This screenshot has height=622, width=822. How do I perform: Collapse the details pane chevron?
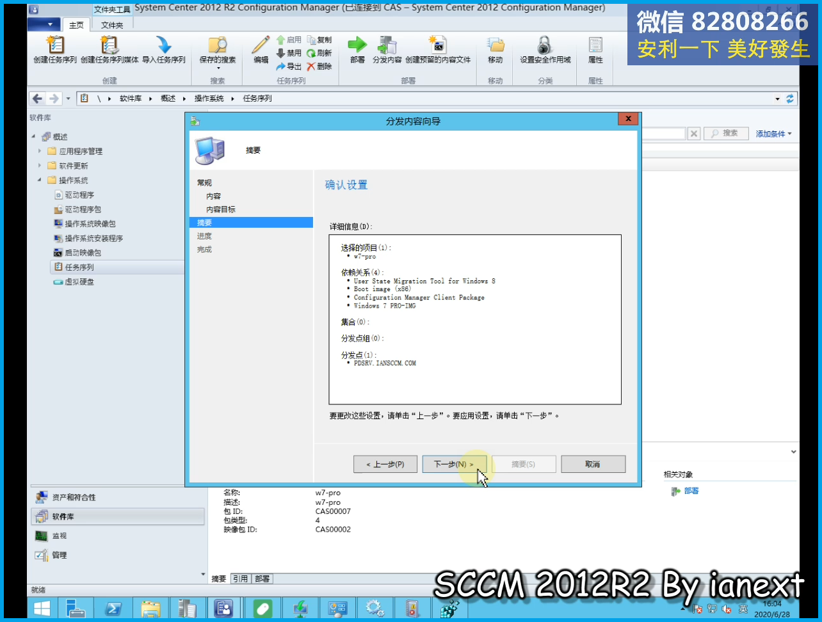(794, 452)
